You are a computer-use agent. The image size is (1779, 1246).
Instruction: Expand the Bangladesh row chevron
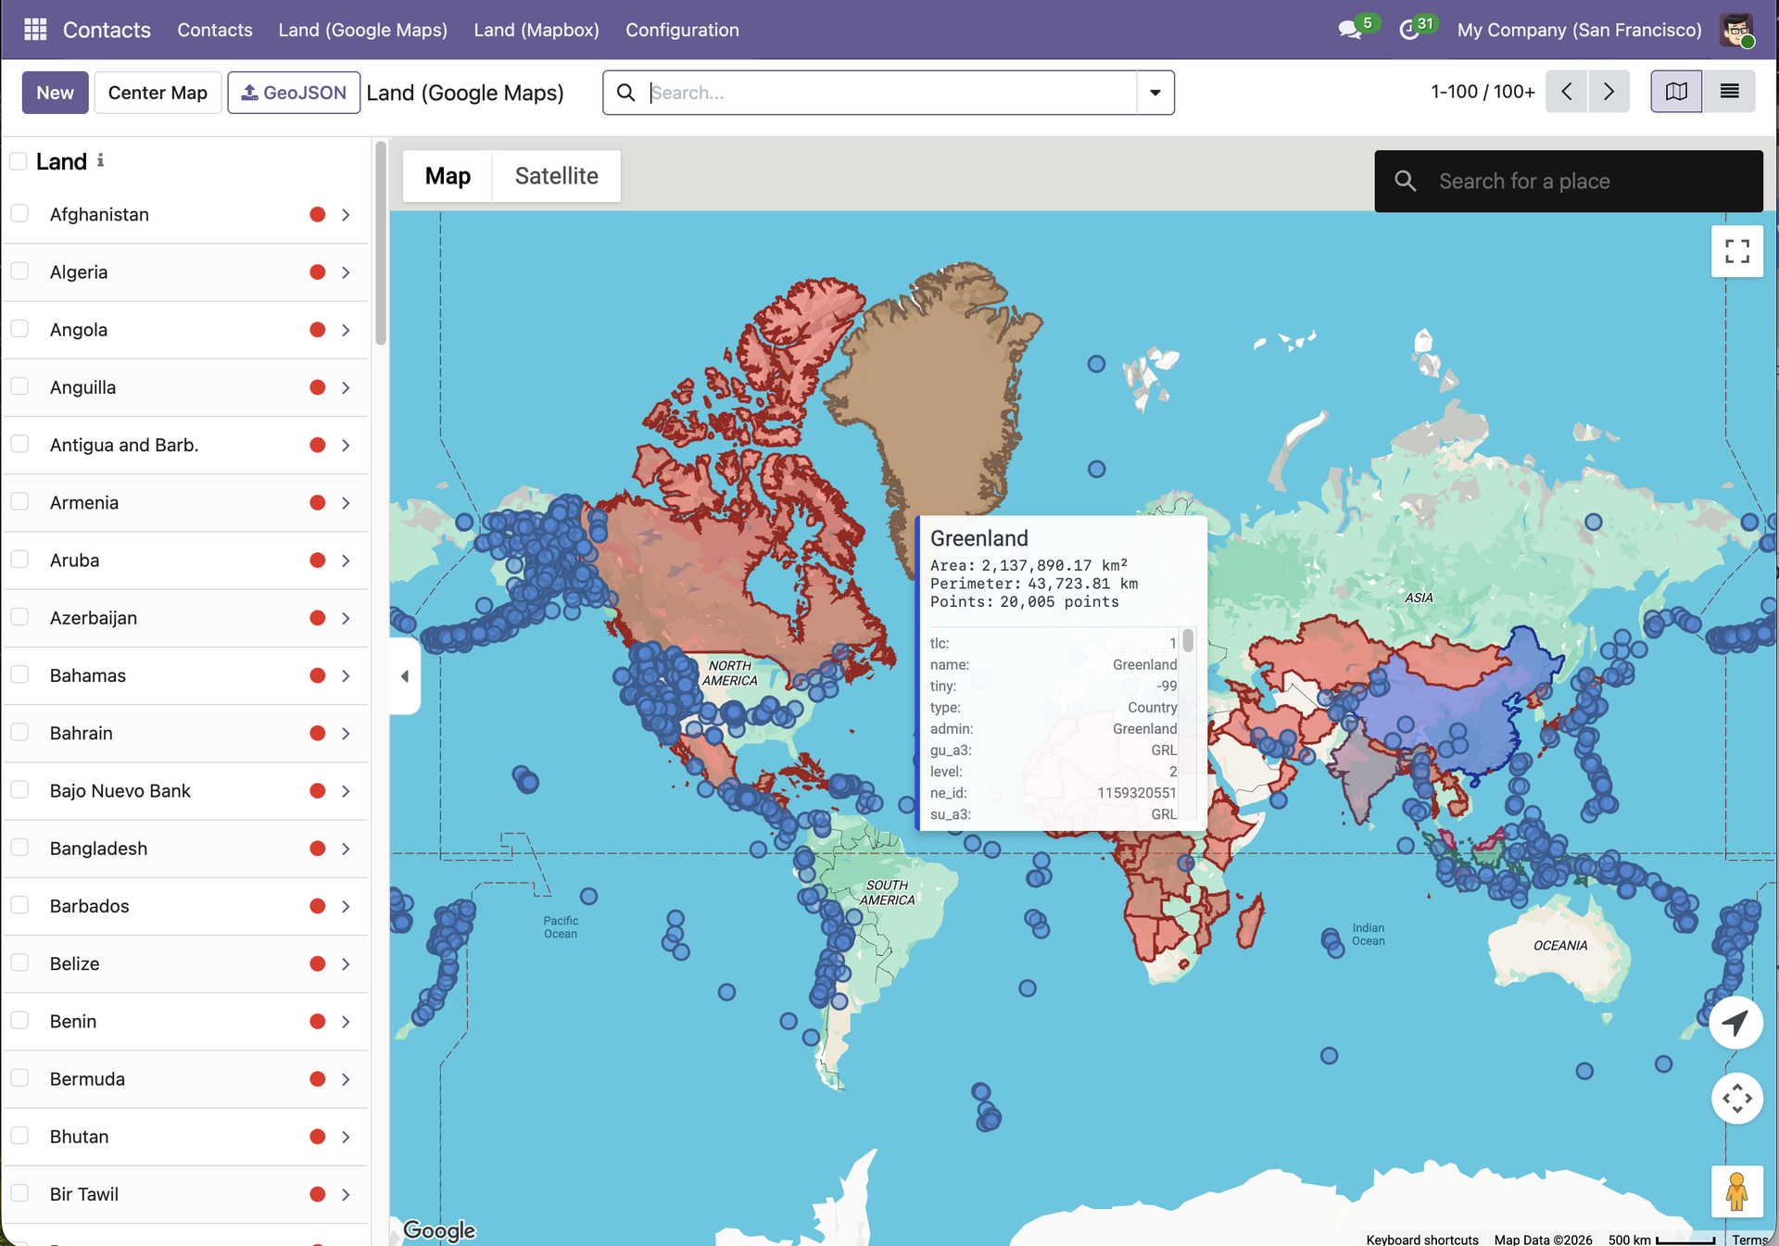pyautogui.click(x=346, y=849)
